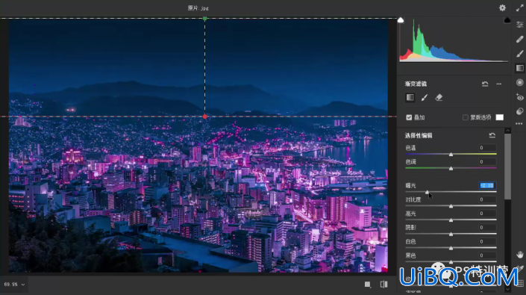The width and height of the screenshot is (526, 295).
Task: Click the red gradient end handle
Action: [x=204, y=117]
